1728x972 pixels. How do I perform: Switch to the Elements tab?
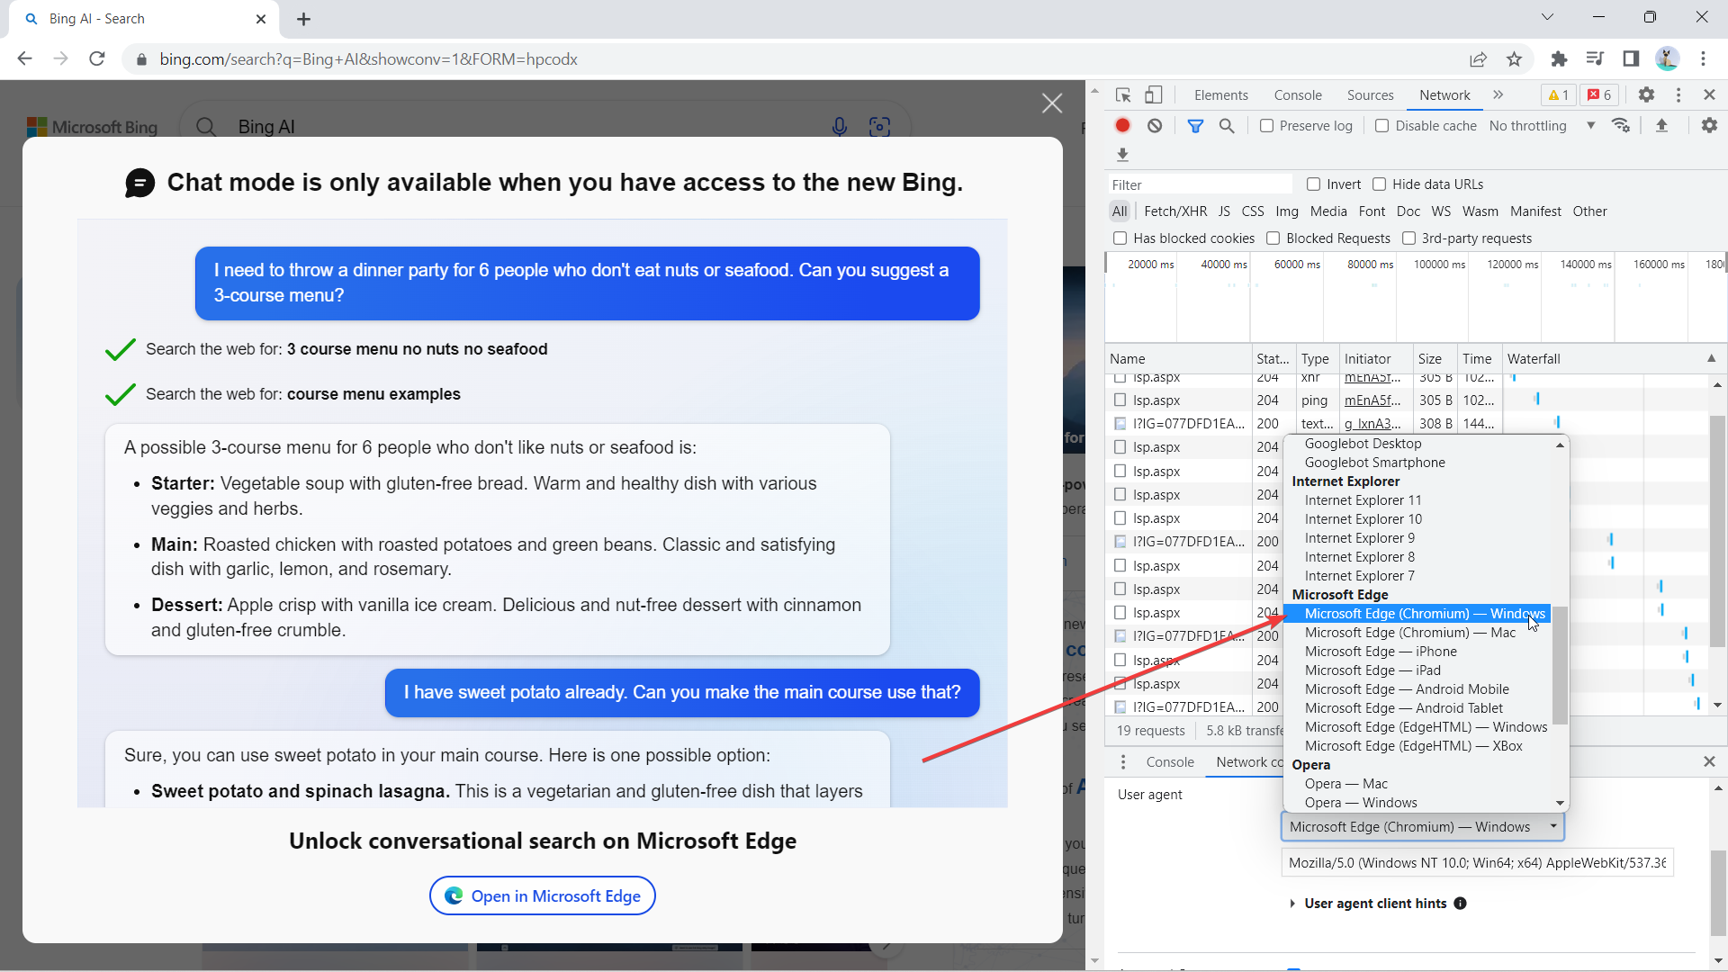pyautogui.click(x=1220, y=95)
